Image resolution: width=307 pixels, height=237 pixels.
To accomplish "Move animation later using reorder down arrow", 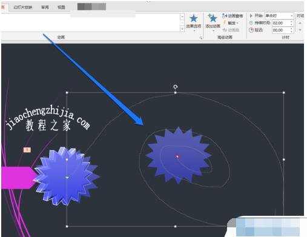I will click(x=300, y=30).
